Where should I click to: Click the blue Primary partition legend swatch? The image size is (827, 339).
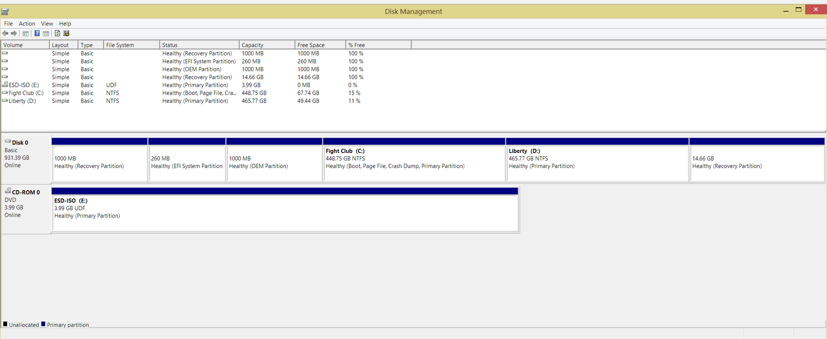43,324
